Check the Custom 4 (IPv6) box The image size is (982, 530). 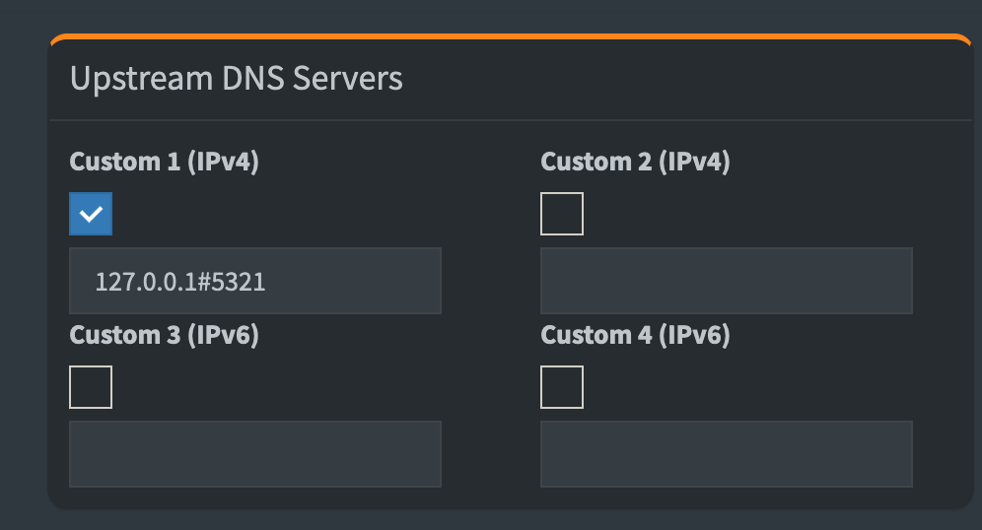point(562,387)
